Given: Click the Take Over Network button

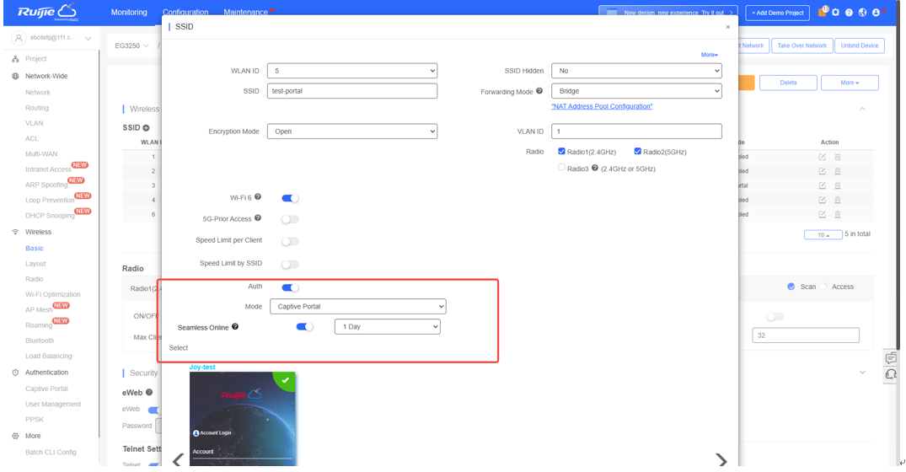Looking at the screenshot, I should pos(801,46).
